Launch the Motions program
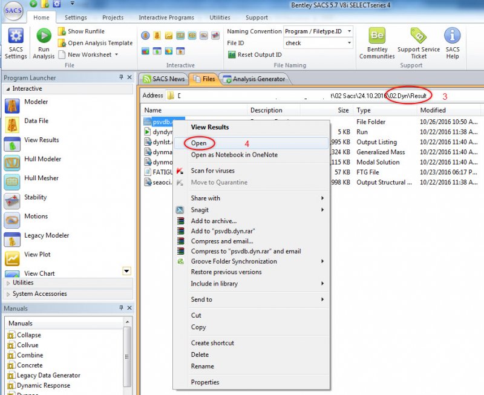This screenshot has height=395, width=484. pos(26,220)
